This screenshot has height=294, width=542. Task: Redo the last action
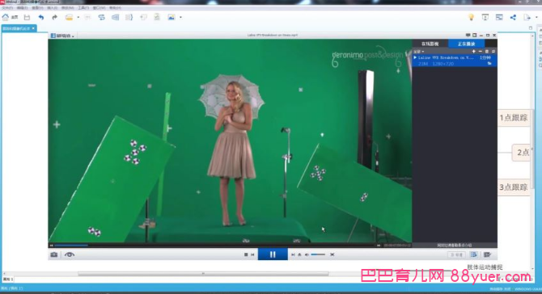point(55,17)
